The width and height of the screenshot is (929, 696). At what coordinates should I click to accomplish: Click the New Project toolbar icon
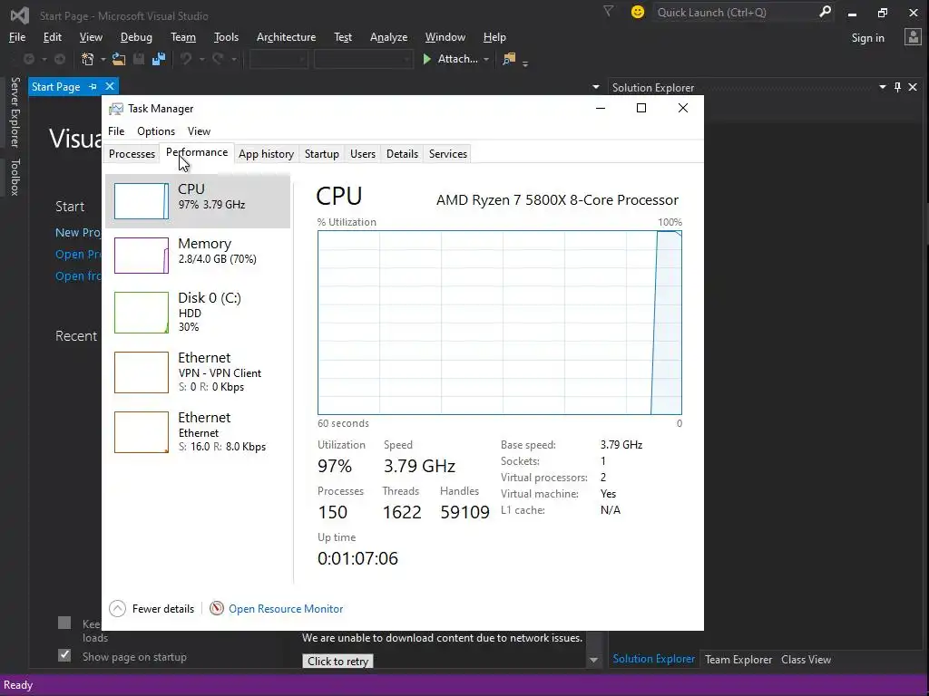(88, 59)
